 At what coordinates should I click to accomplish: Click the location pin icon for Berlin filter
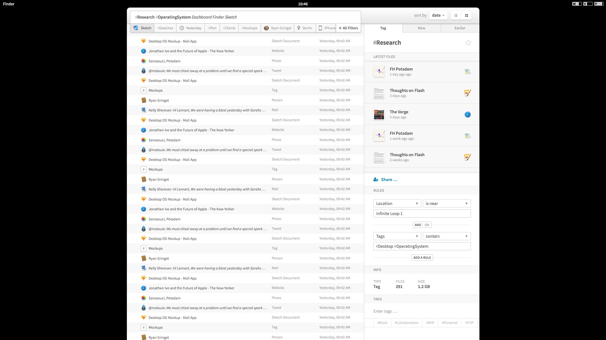pos(299,28)
